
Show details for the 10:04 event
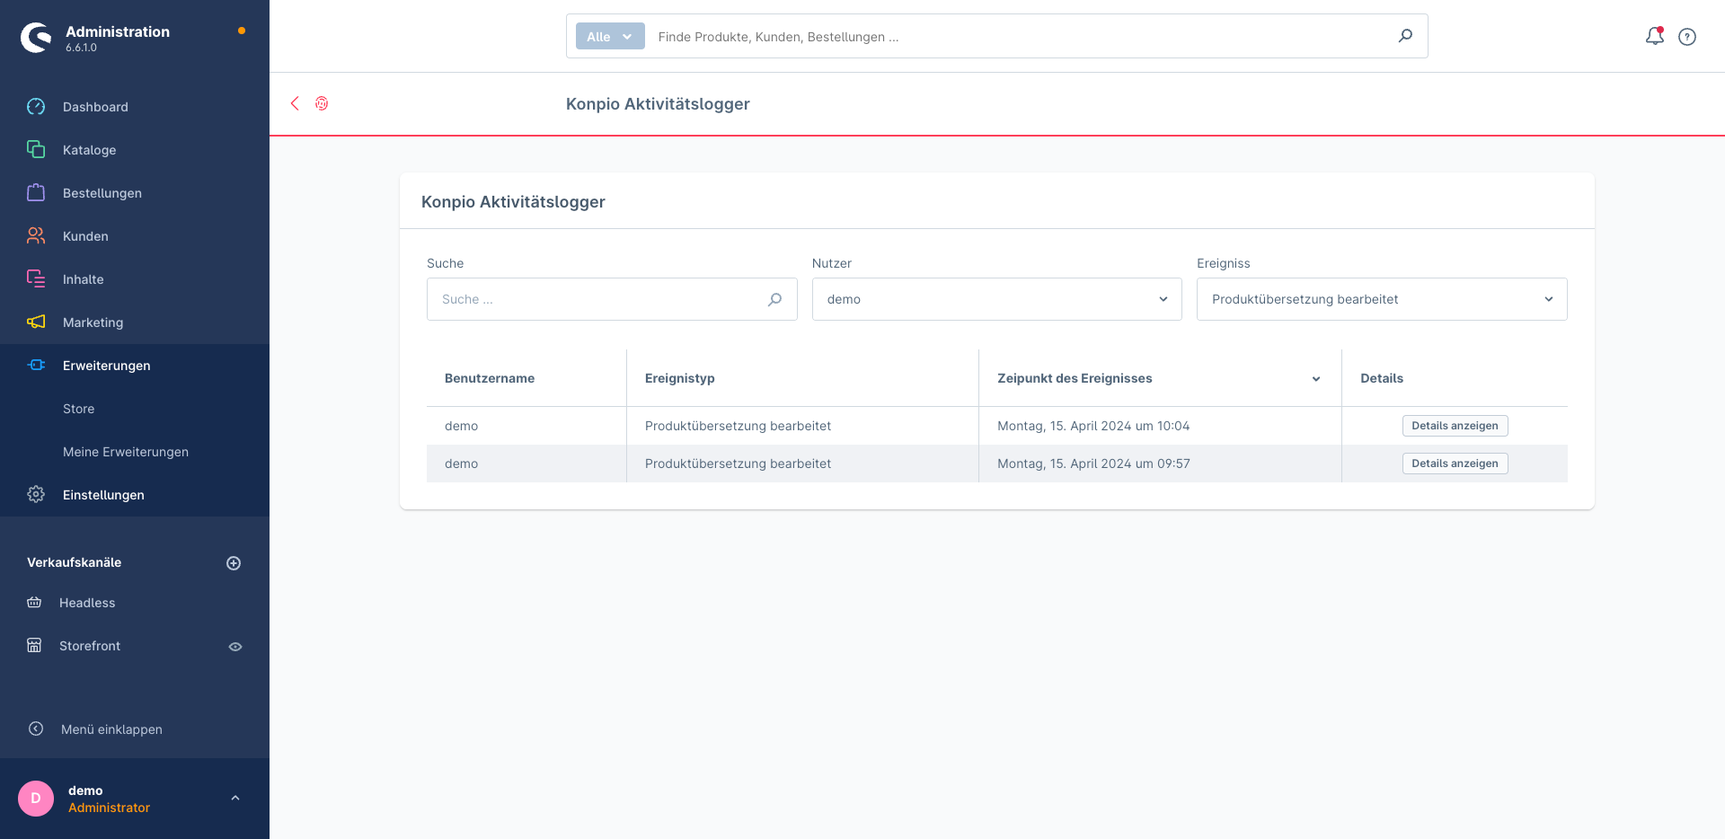1455,426
